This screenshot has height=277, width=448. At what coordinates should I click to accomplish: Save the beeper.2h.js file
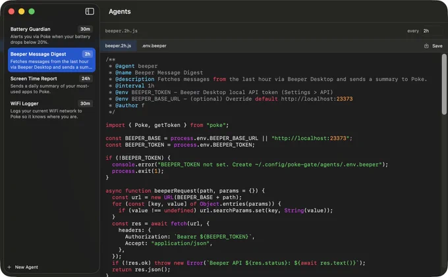pyautogui.click(x=434, y=46)
